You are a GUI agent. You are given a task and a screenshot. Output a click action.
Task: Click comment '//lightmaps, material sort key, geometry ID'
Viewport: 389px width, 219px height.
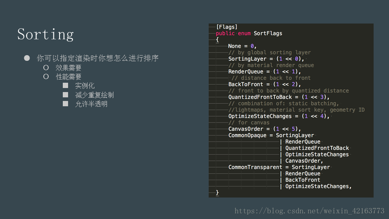coord(297,110)
